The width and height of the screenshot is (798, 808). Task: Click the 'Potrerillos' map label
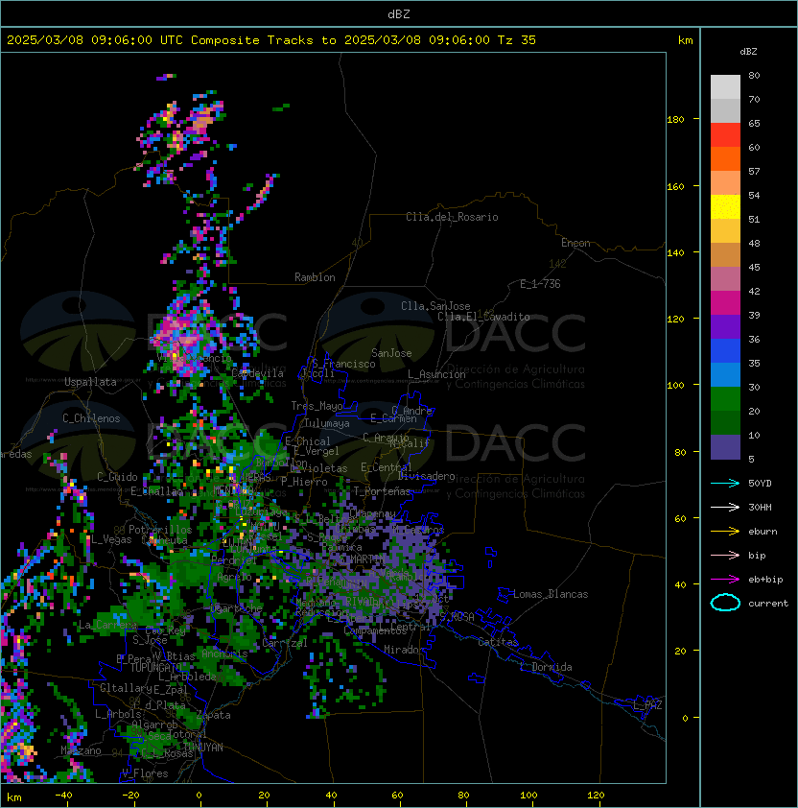(x=160, y=530)
